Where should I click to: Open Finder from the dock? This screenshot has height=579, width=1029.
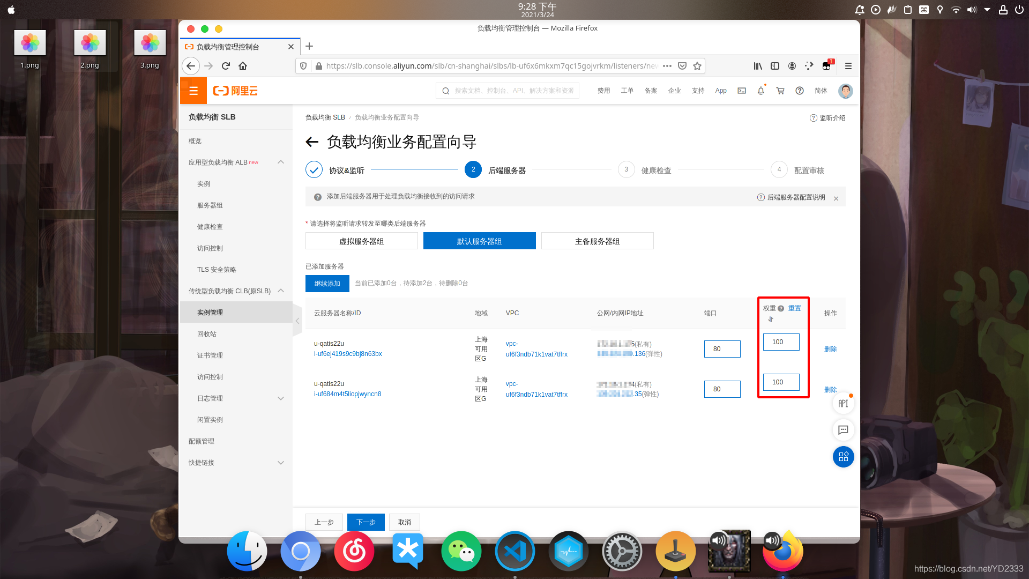click(247, 551)
